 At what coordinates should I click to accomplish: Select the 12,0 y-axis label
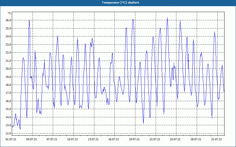tap(9, 133)
